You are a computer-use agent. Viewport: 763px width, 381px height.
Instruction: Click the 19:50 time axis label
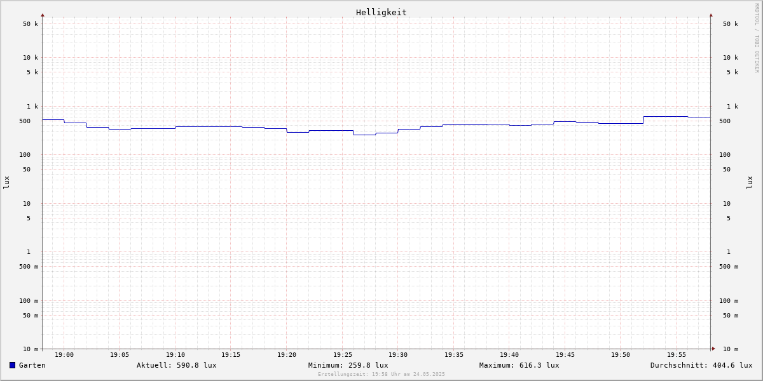tap(621, 355)
